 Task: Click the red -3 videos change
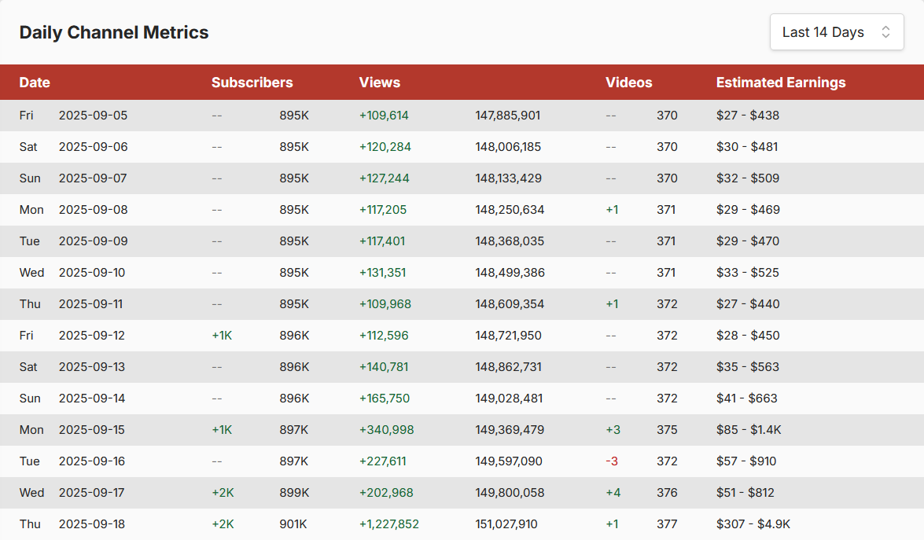click(x=612, y=461)
